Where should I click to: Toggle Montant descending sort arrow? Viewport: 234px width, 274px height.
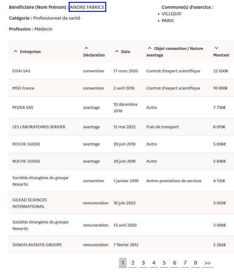tap(217, 48)
